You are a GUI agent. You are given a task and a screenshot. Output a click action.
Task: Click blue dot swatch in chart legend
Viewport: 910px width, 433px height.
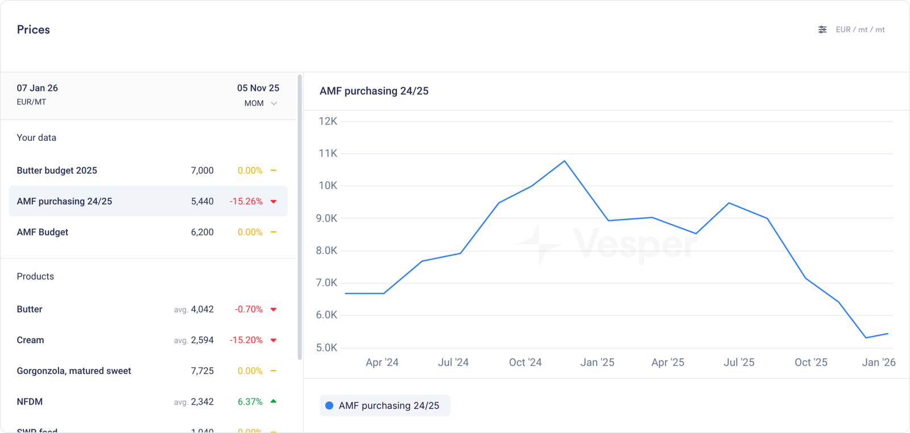329,406
